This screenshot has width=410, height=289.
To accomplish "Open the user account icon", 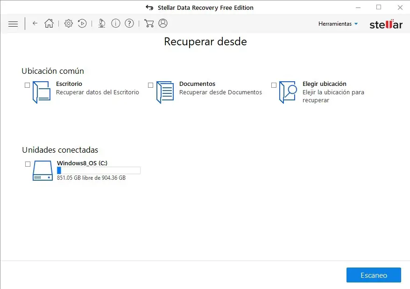I will (x=163, y=23).
